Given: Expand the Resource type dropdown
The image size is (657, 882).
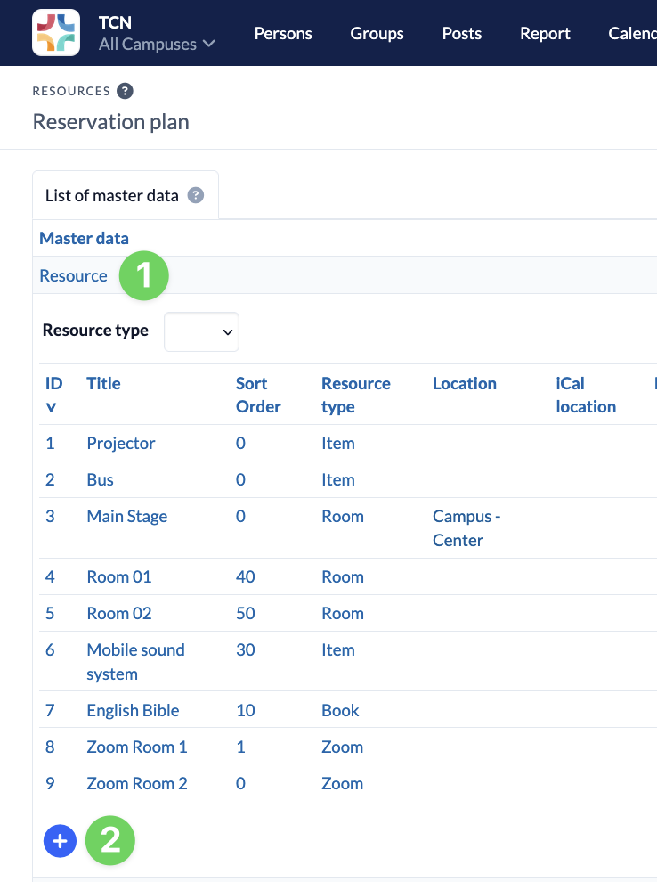Looking at the screenshot, I should [x=202, y=331].
